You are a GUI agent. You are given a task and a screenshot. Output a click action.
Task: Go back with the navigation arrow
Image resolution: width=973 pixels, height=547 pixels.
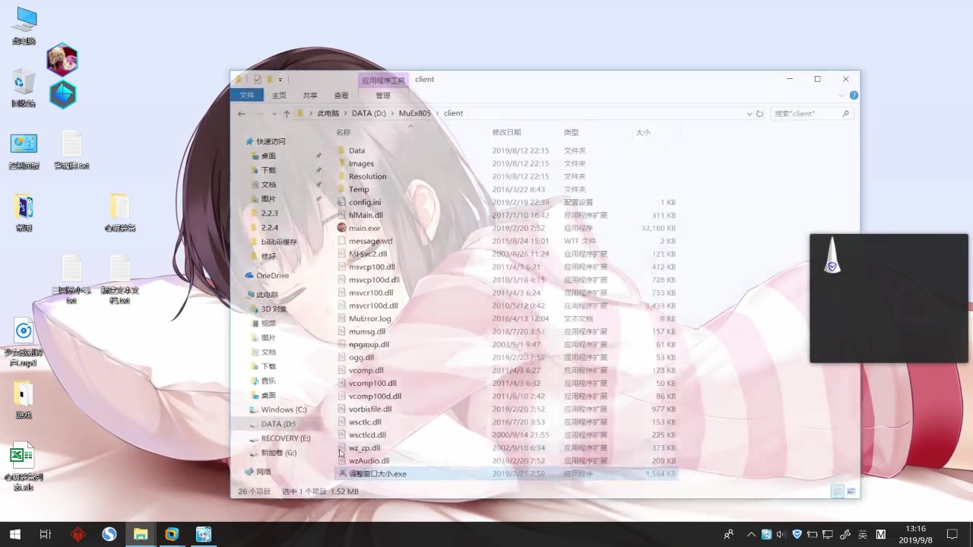tap(242, 113)
